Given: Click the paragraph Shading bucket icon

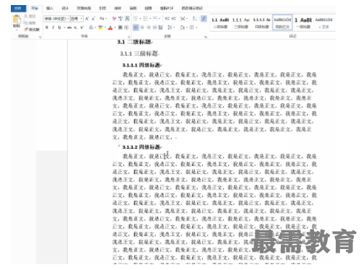Looking at the screenshot, I should coord(183,27).
